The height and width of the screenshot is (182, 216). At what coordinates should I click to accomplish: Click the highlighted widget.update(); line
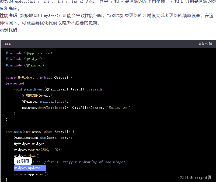(30, 168)
